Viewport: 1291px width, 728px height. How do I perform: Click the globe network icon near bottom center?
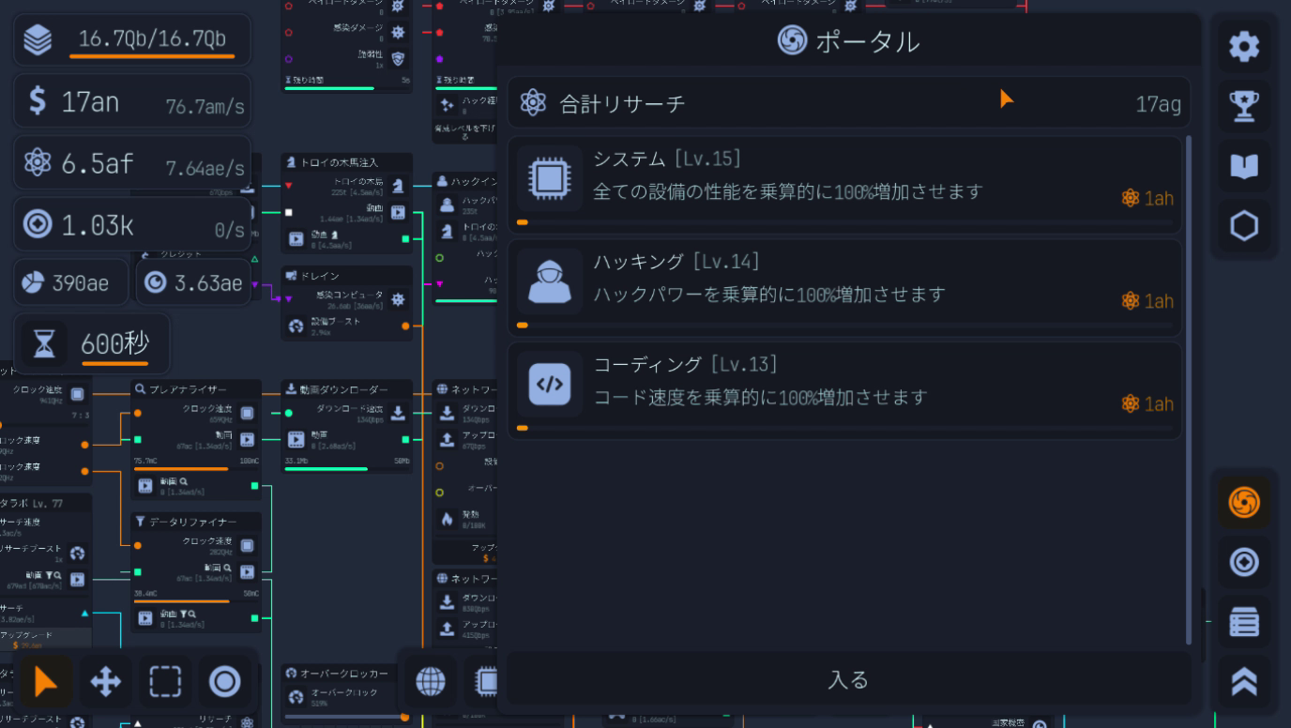click(x=431, y=683)
